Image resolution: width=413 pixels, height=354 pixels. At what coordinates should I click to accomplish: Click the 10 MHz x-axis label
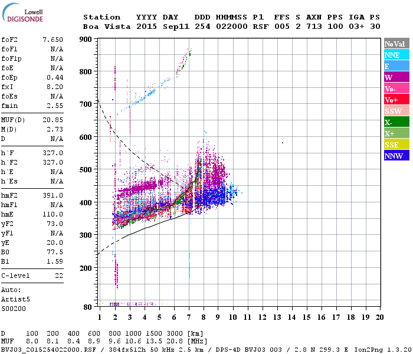pos(232,317)
